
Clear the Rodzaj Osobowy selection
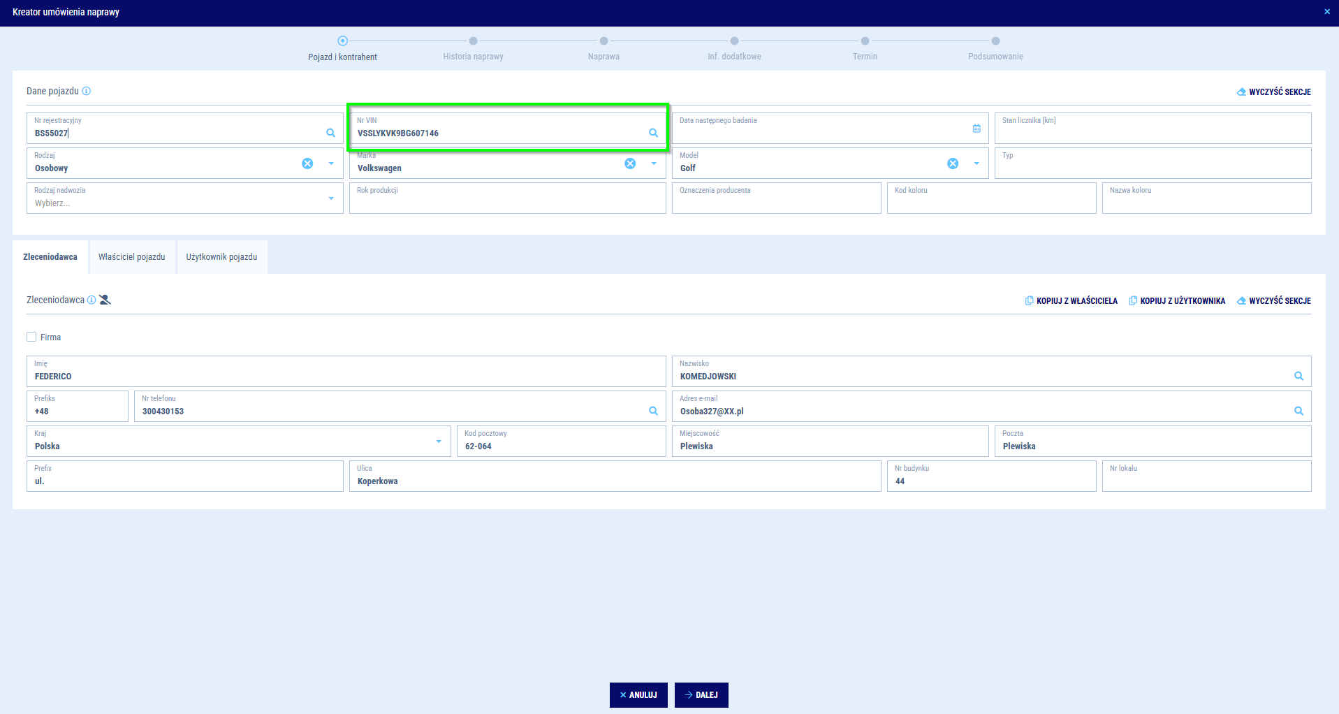click(307, 163)
